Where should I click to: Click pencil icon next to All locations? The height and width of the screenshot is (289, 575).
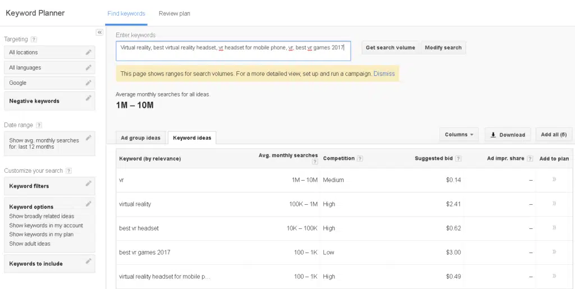click(88, 52)
